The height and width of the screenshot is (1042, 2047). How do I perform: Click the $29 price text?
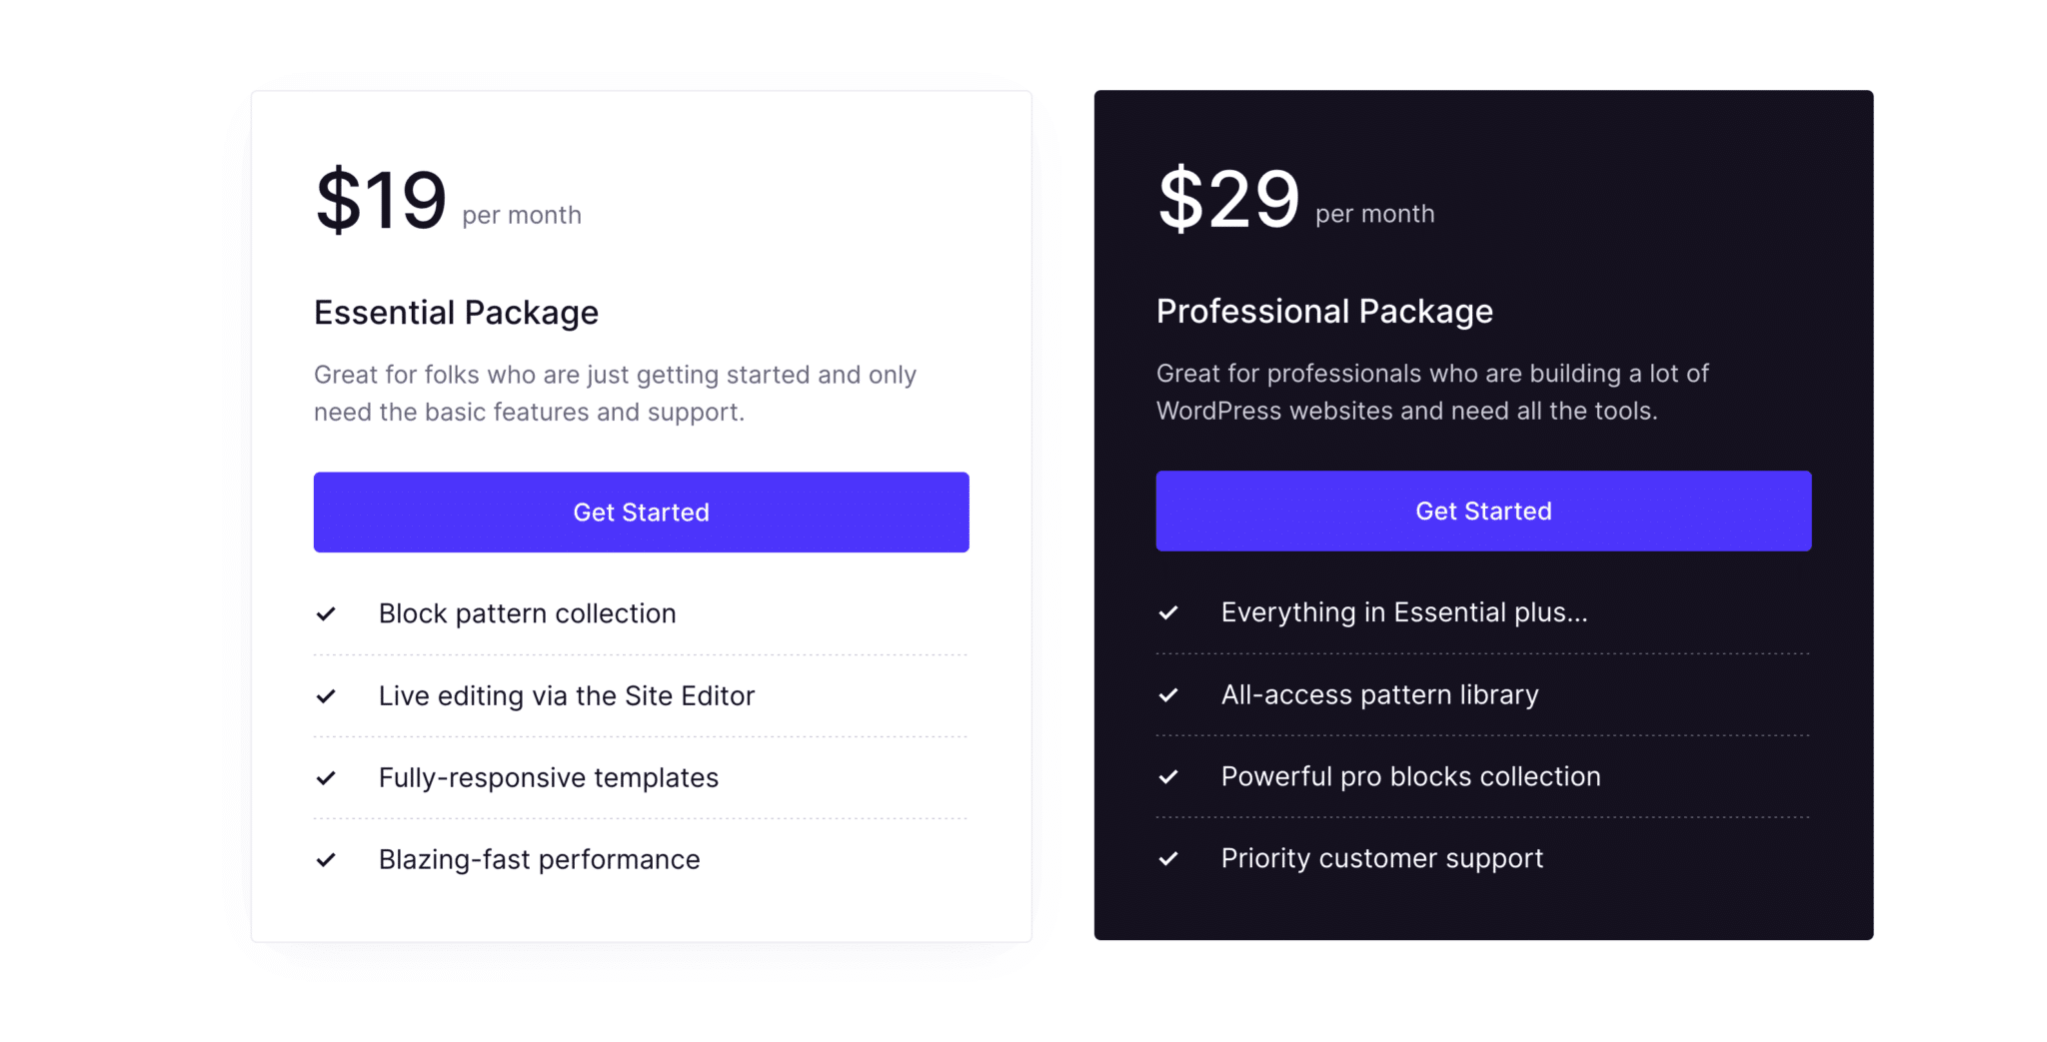1228,199
